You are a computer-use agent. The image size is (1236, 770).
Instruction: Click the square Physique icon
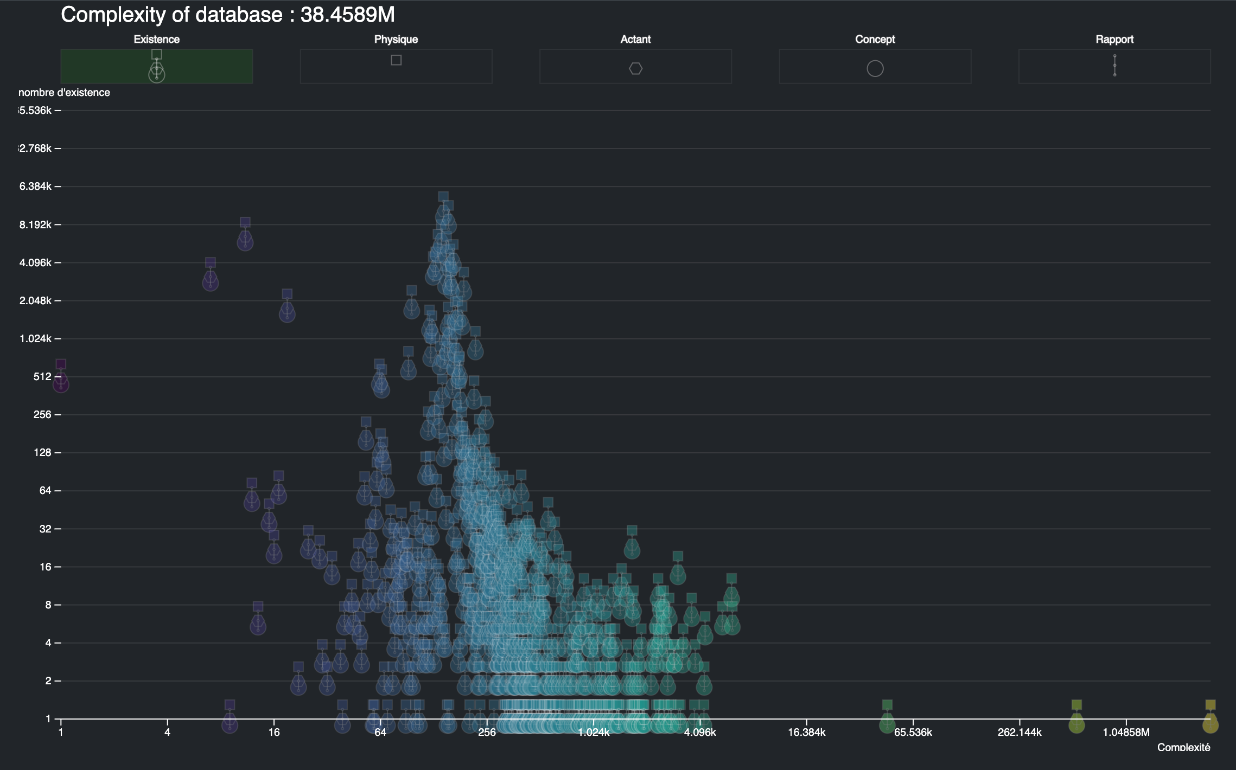(396, 60)
